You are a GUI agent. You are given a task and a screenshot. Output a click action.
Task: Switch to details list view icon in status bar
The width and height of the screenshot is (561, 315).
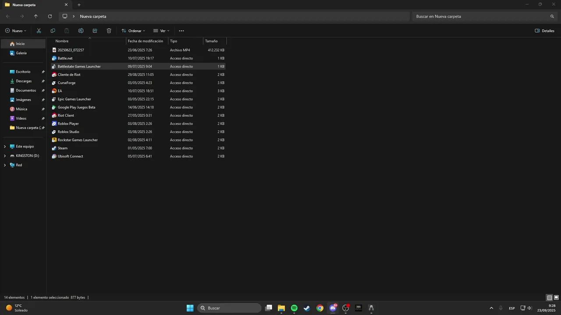pos(550,297)
